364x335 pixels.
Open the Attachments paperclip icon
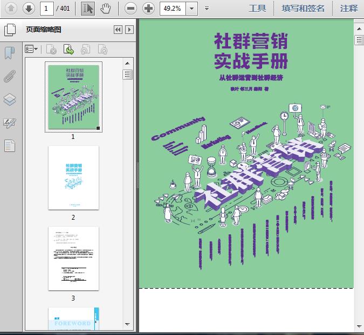(x=10, y=76)
